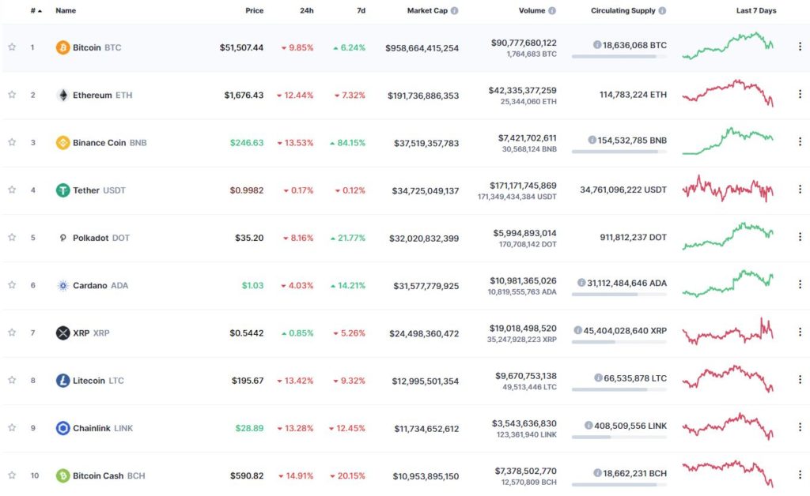Open Chainlink row more options menu
810x496 pixels.
(800, 427)
